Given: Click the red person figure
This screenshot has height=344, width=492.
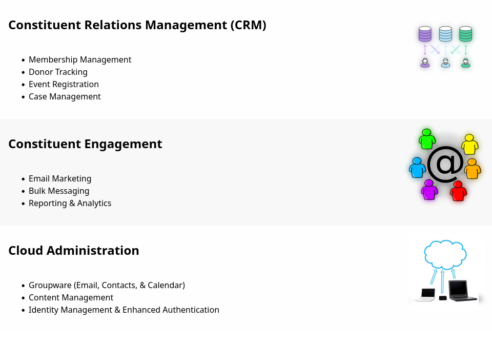Looking at the screenshot, I should point(458,191).
